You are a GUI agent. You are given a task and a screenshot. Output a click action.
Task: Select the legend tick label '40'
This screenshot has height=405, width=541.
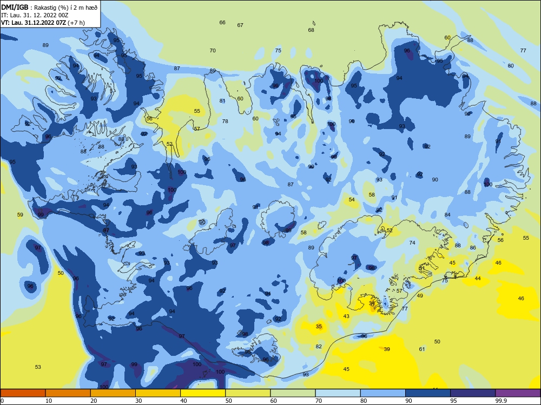[183, 401]
